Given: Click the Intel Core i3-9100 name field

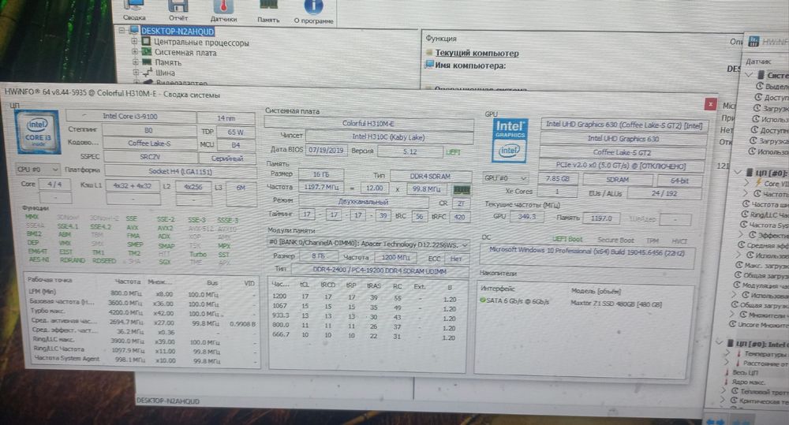Looking at the screenshot, I should point(131,116).
